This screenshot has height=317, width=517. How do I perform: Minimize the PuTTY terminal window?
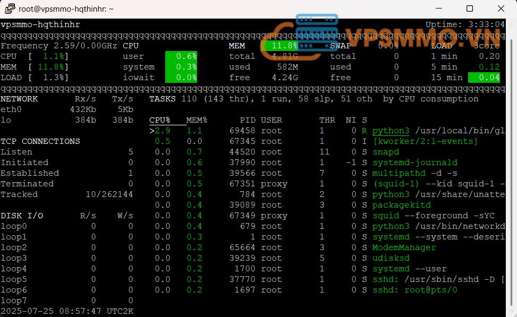[439, 8]
